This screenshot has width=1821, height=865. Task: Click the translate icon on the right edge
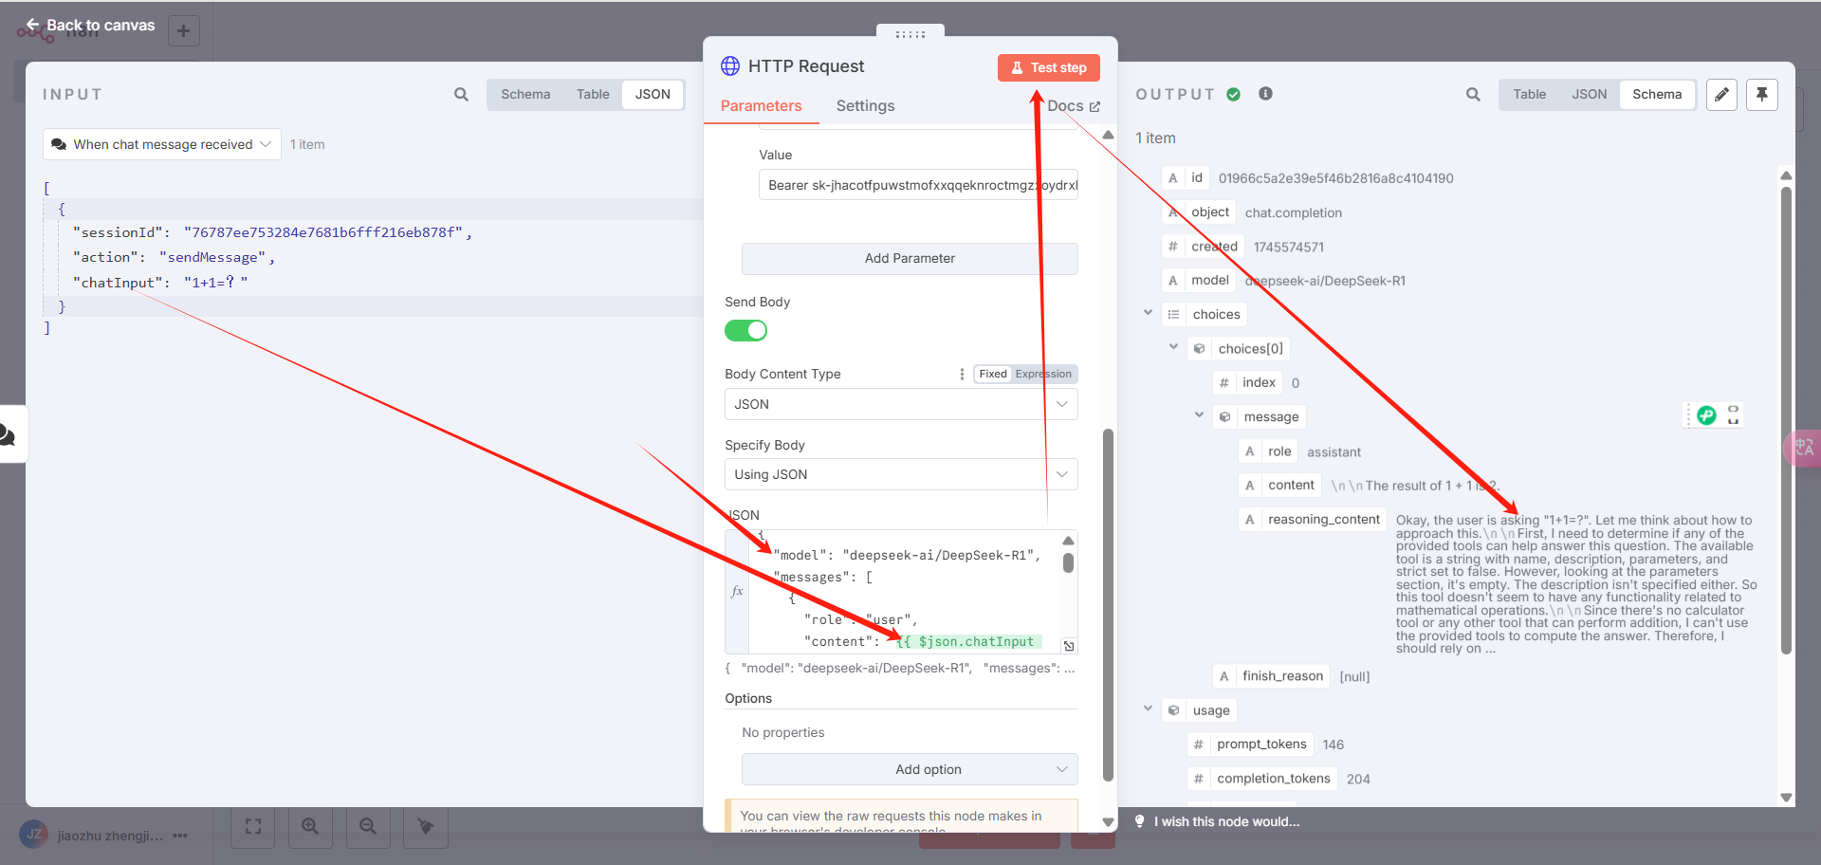pos(1804,448)
